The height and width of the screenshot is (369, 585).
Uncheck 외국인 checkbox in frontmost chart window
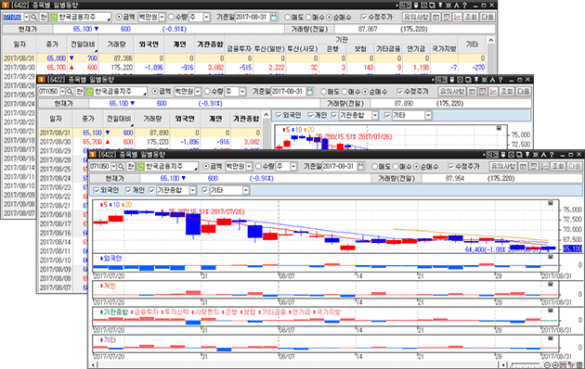click(97, 190)
